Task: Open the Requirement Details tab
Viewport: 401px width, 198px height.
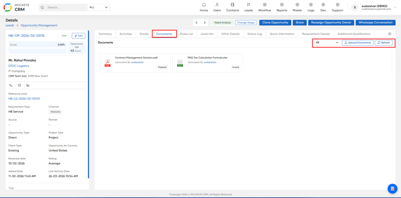Action: (x=316, y=34)
